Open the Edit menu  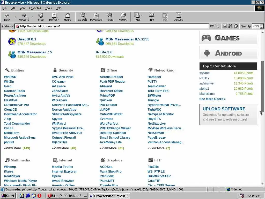click(13, 8)
